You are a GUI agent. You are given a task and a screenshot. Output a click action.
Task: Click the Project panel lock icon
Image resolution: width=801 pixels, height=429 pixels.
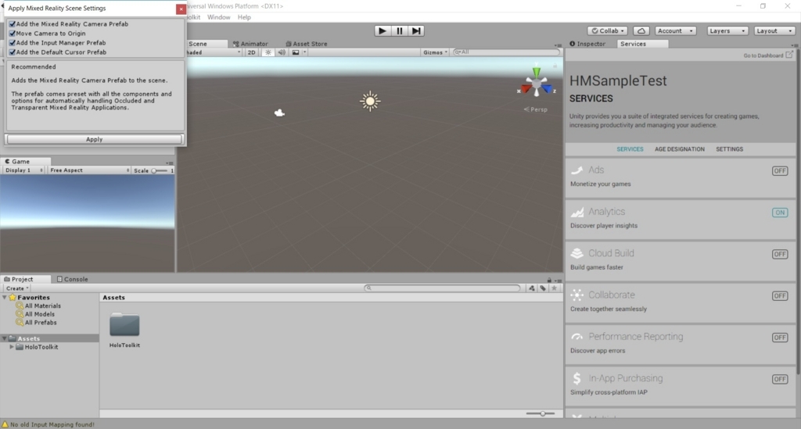tap(549, 280)
